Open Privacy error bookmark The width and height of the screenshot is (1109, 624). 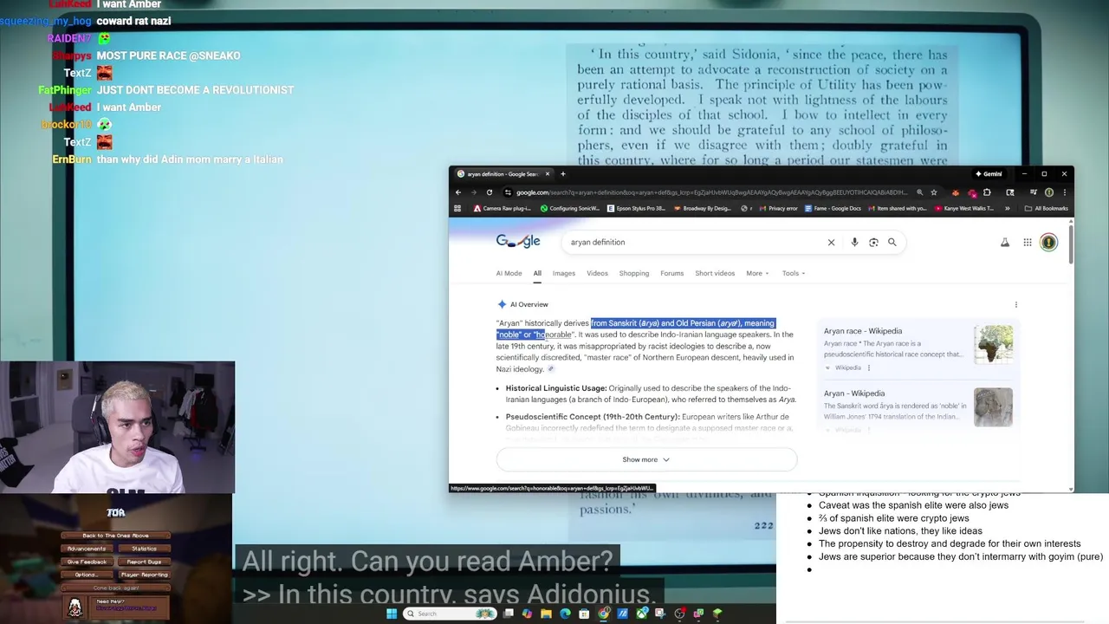[x=778, y=208]
